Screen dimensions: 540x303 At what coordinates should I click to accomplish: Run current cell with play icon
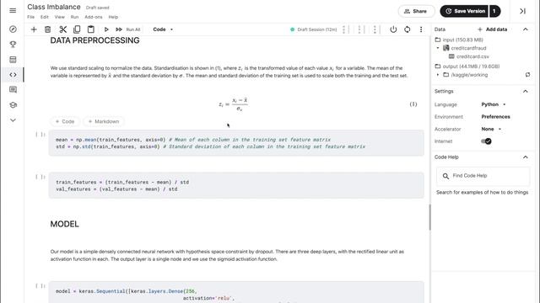(x=106, y=29)
